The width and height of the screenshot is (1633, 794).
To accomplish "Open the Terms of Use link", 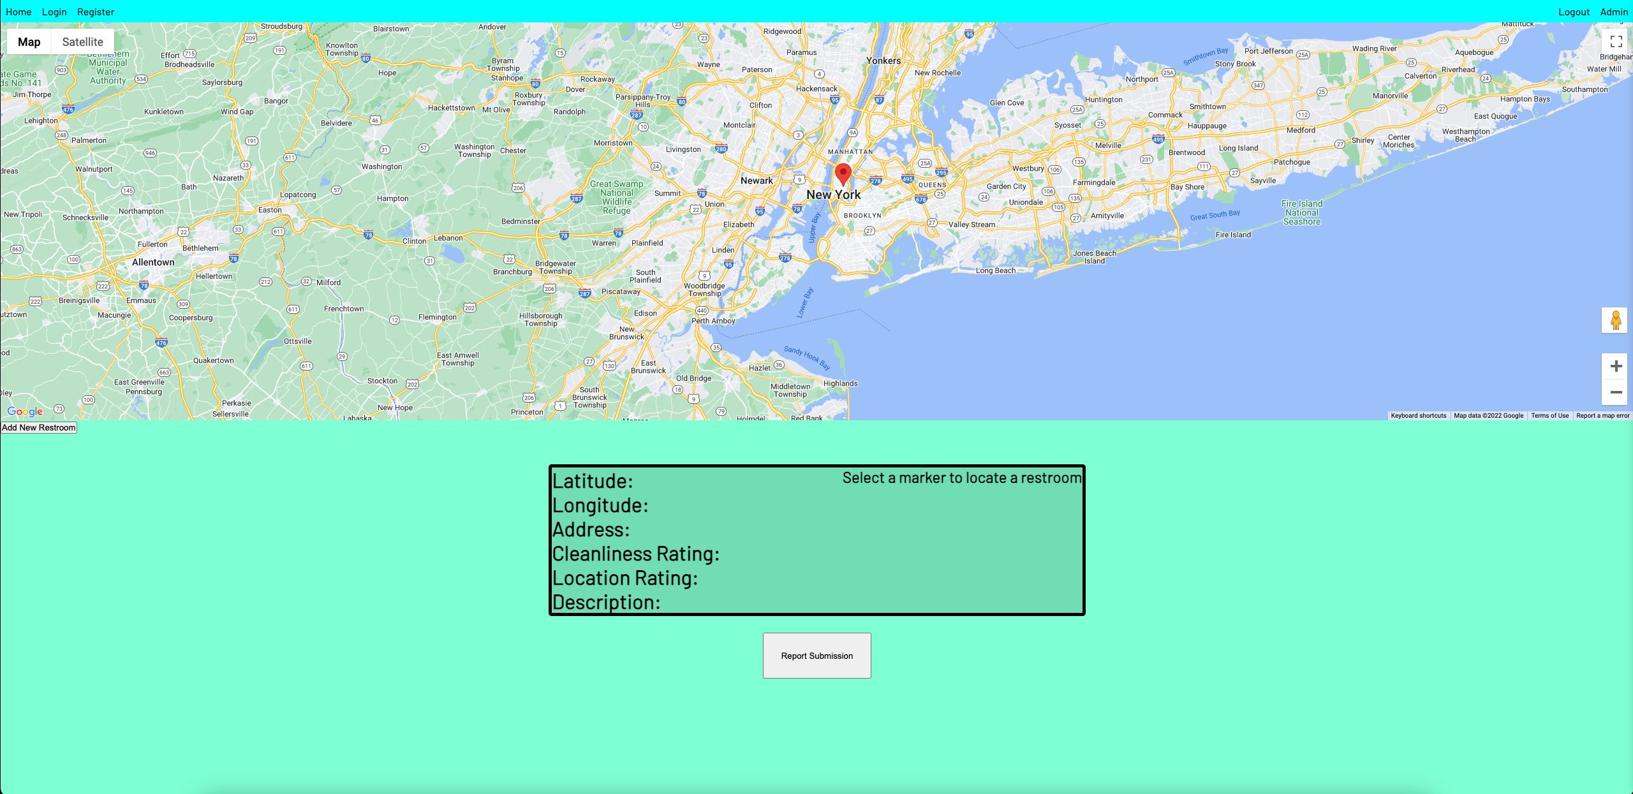I will click(1549, 416).
